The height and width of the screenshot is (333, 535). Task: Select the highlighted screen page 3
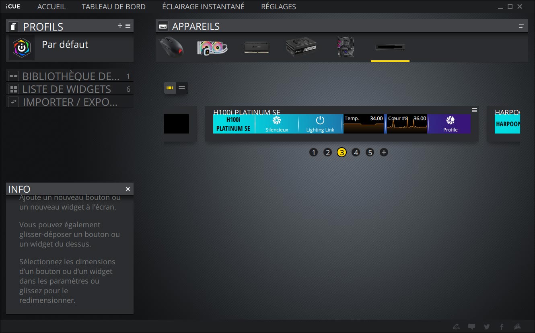pyautogui.click(x=342, y=152)
